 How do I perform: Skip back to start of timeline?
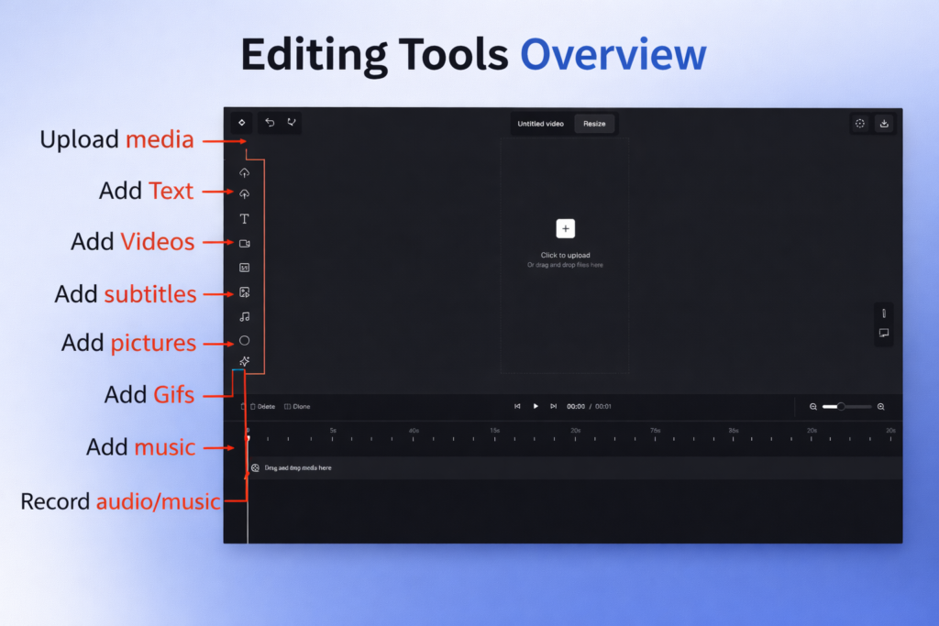(x=517, y=406)
